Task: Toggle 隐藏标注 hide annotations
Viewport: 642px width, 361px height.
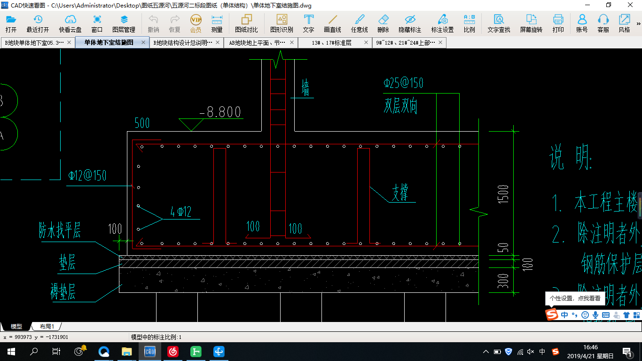Action: pos(410,24)
